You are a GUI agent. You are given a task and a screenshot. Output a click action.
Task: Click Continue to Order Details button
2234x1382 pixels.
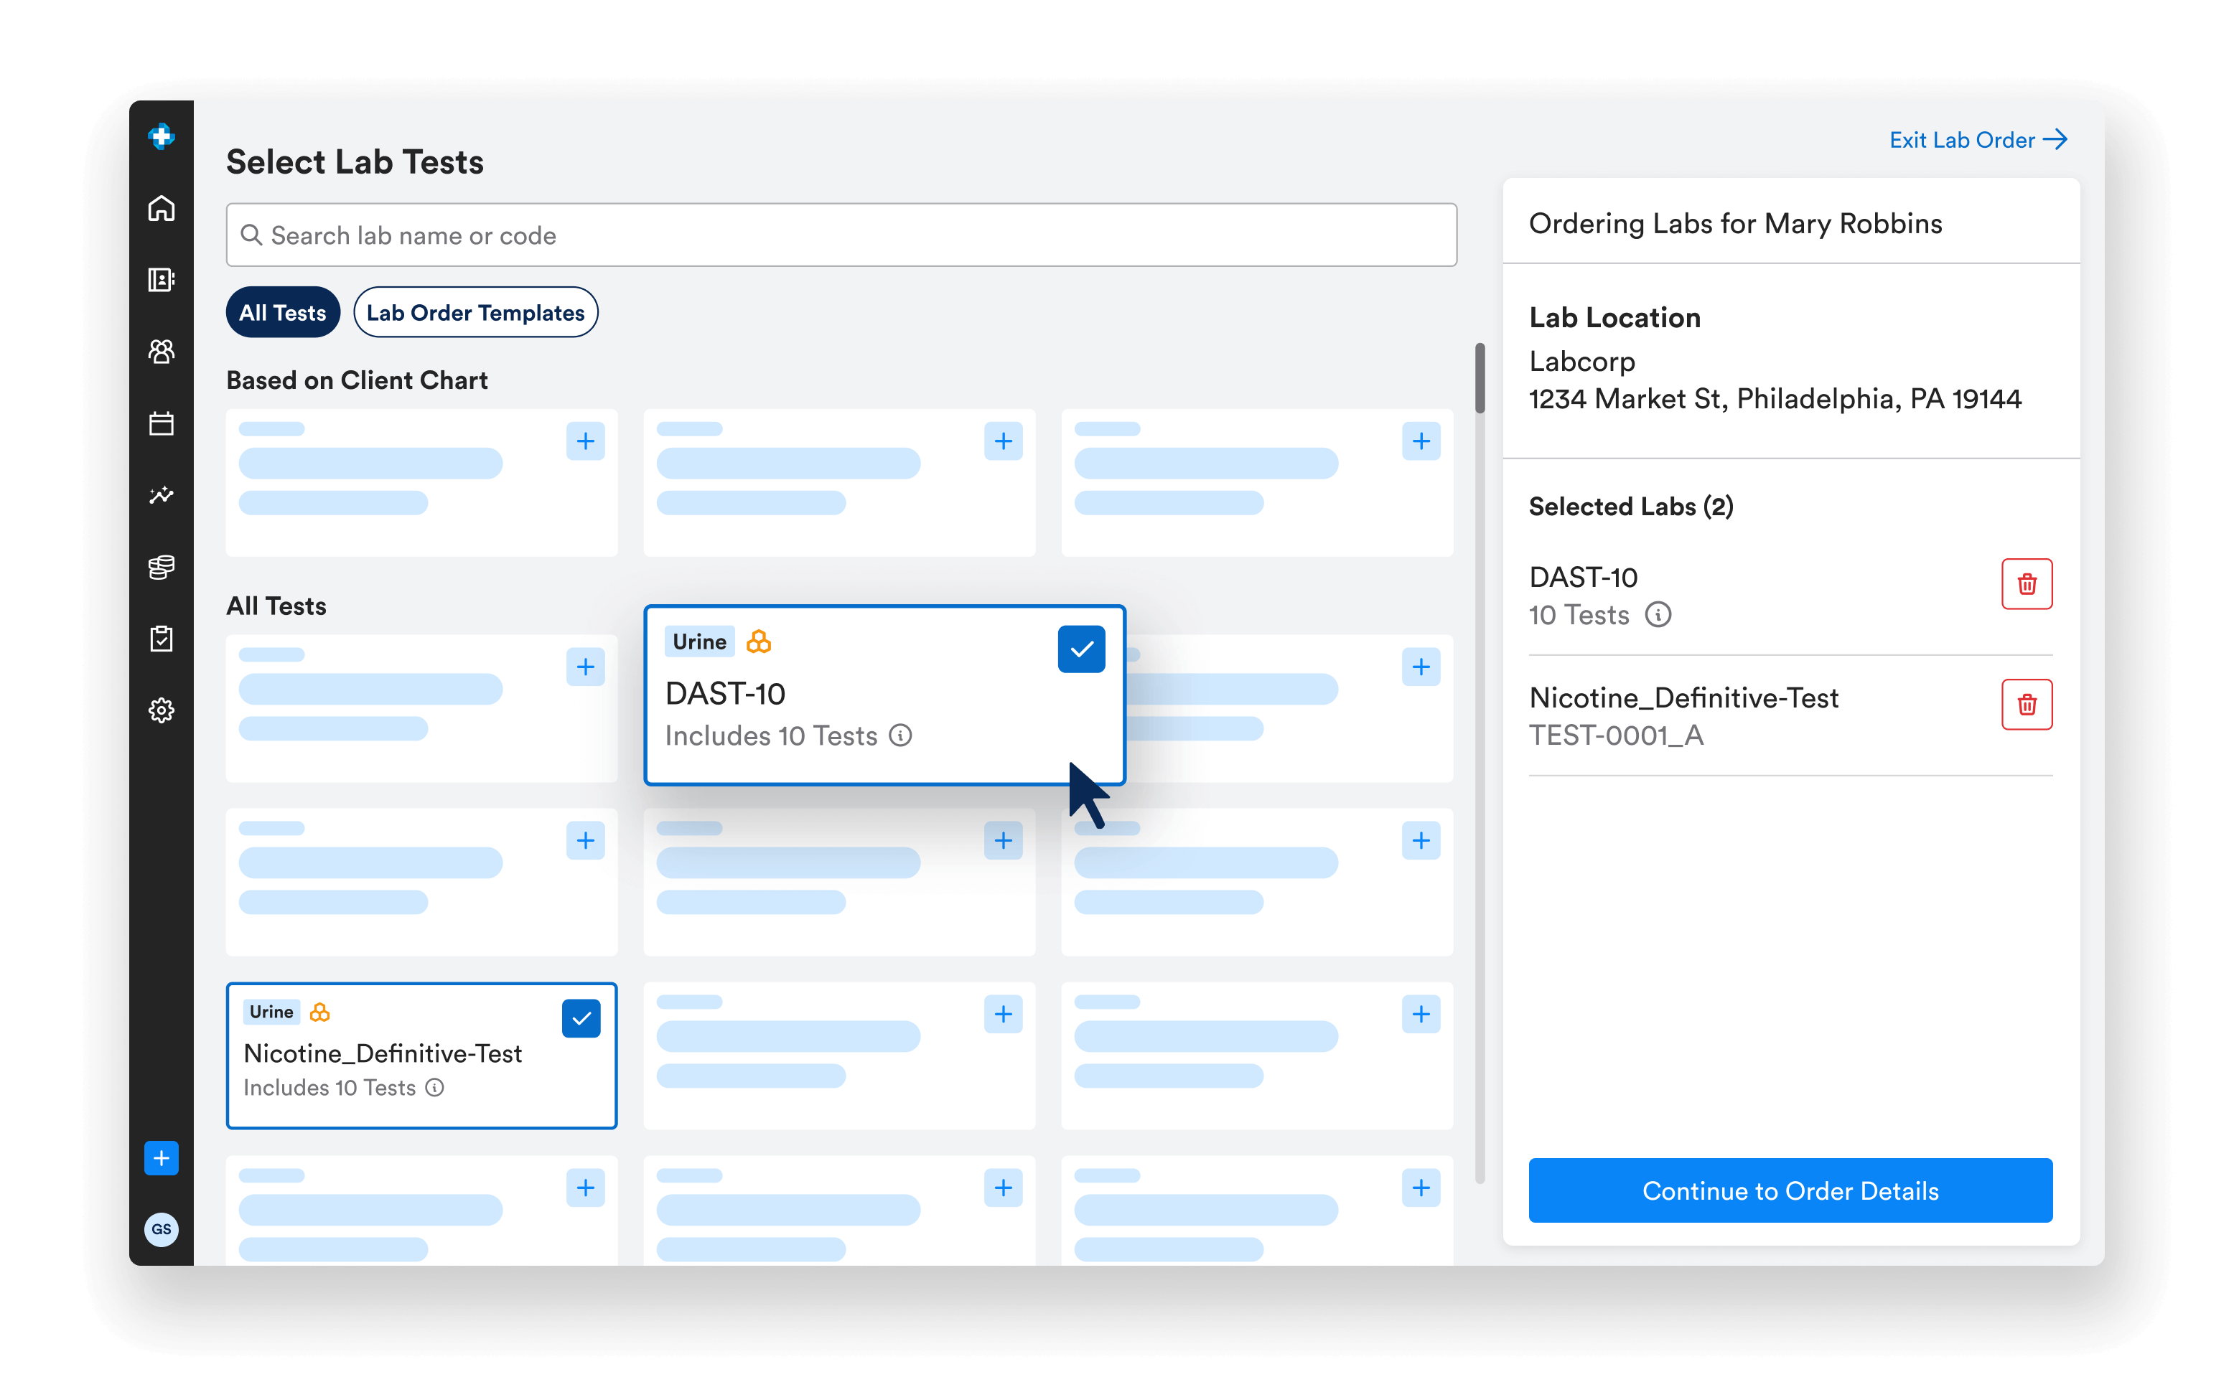coord(1790,1190)
